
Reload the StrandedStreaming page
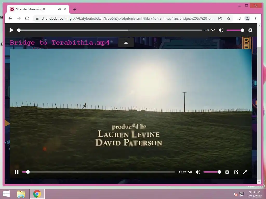pos(27,18)
